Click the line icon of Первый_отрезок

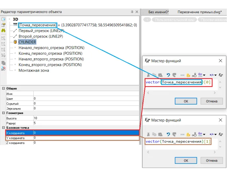(x=15, y=31)
